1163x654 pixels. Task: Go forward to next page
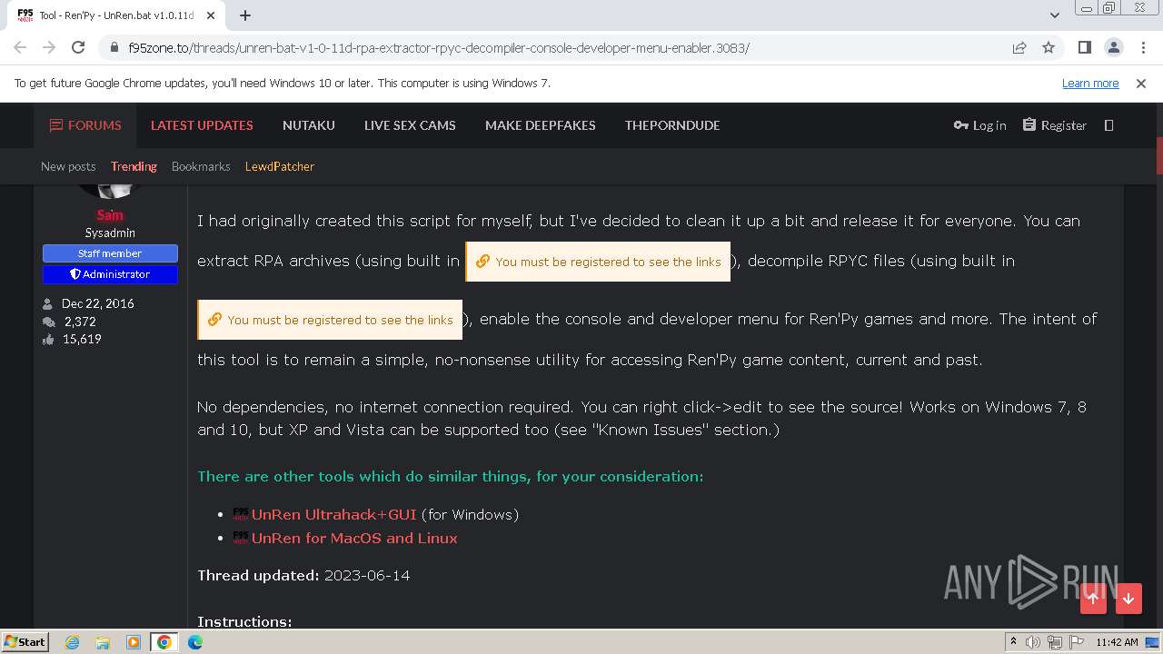click(49, 48)
